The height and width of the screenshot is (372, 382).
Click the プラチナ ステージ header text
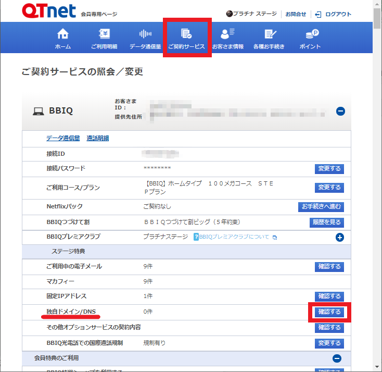pos(255,14)
